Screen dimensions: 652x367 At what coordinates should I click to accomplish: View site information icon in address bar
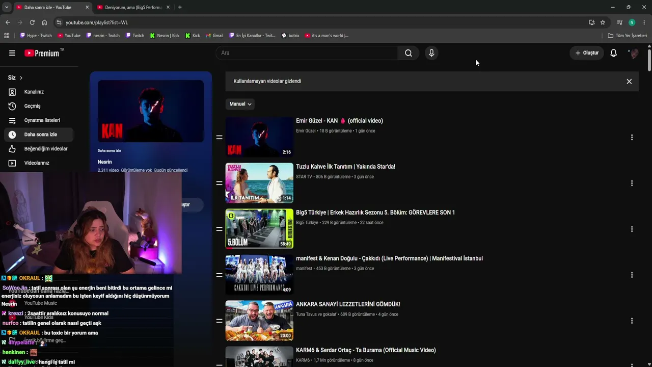[59, 22]
